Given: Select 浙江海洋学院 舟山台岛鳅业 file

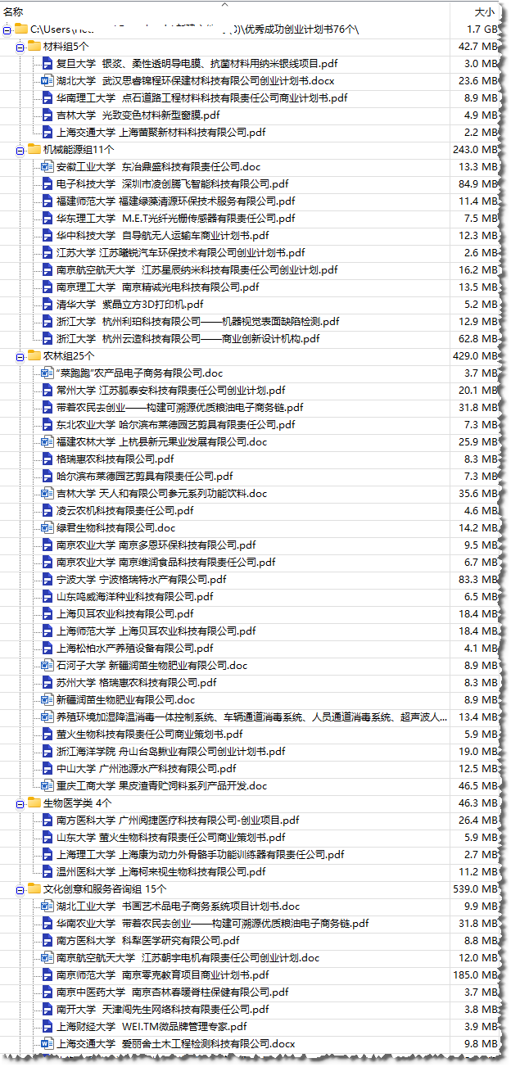Looking at the screenshot, I should [x=170, y=751].
